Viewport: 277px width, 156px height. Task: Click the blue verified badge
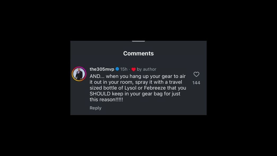[x=117, y=69]
